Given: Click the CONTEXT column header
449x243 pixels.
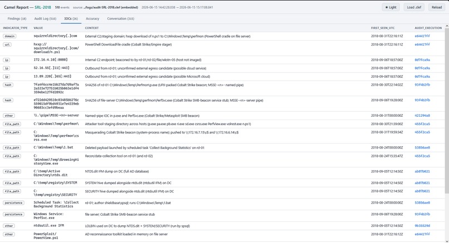Looking at the screenshot, I should coord(91,28).
